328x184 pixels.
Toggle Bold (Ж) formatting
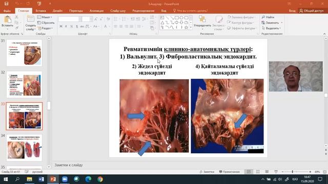point(61,27)
